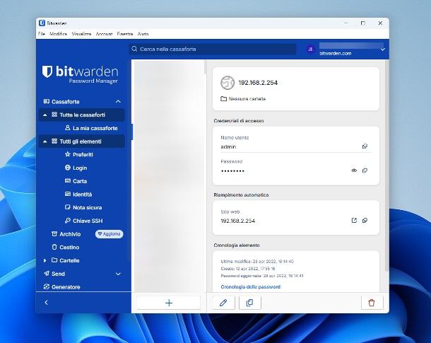Open the Finestra menu
Image resolution: width=431 pixels, height=343 pixels.
tap(125, 34)
